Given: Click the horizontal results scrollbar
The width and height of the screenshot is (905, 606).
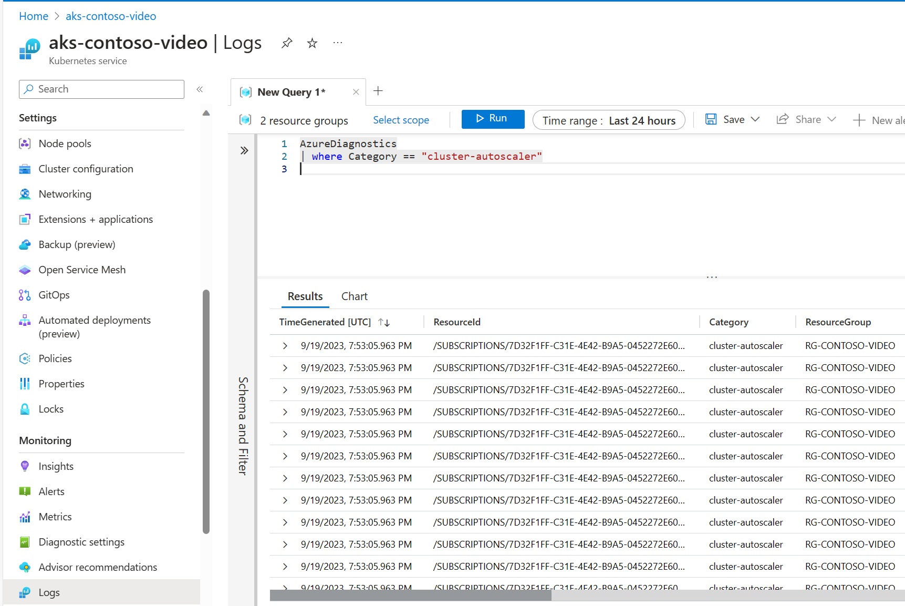Looking at the screenshot, I should coord(410,595).
